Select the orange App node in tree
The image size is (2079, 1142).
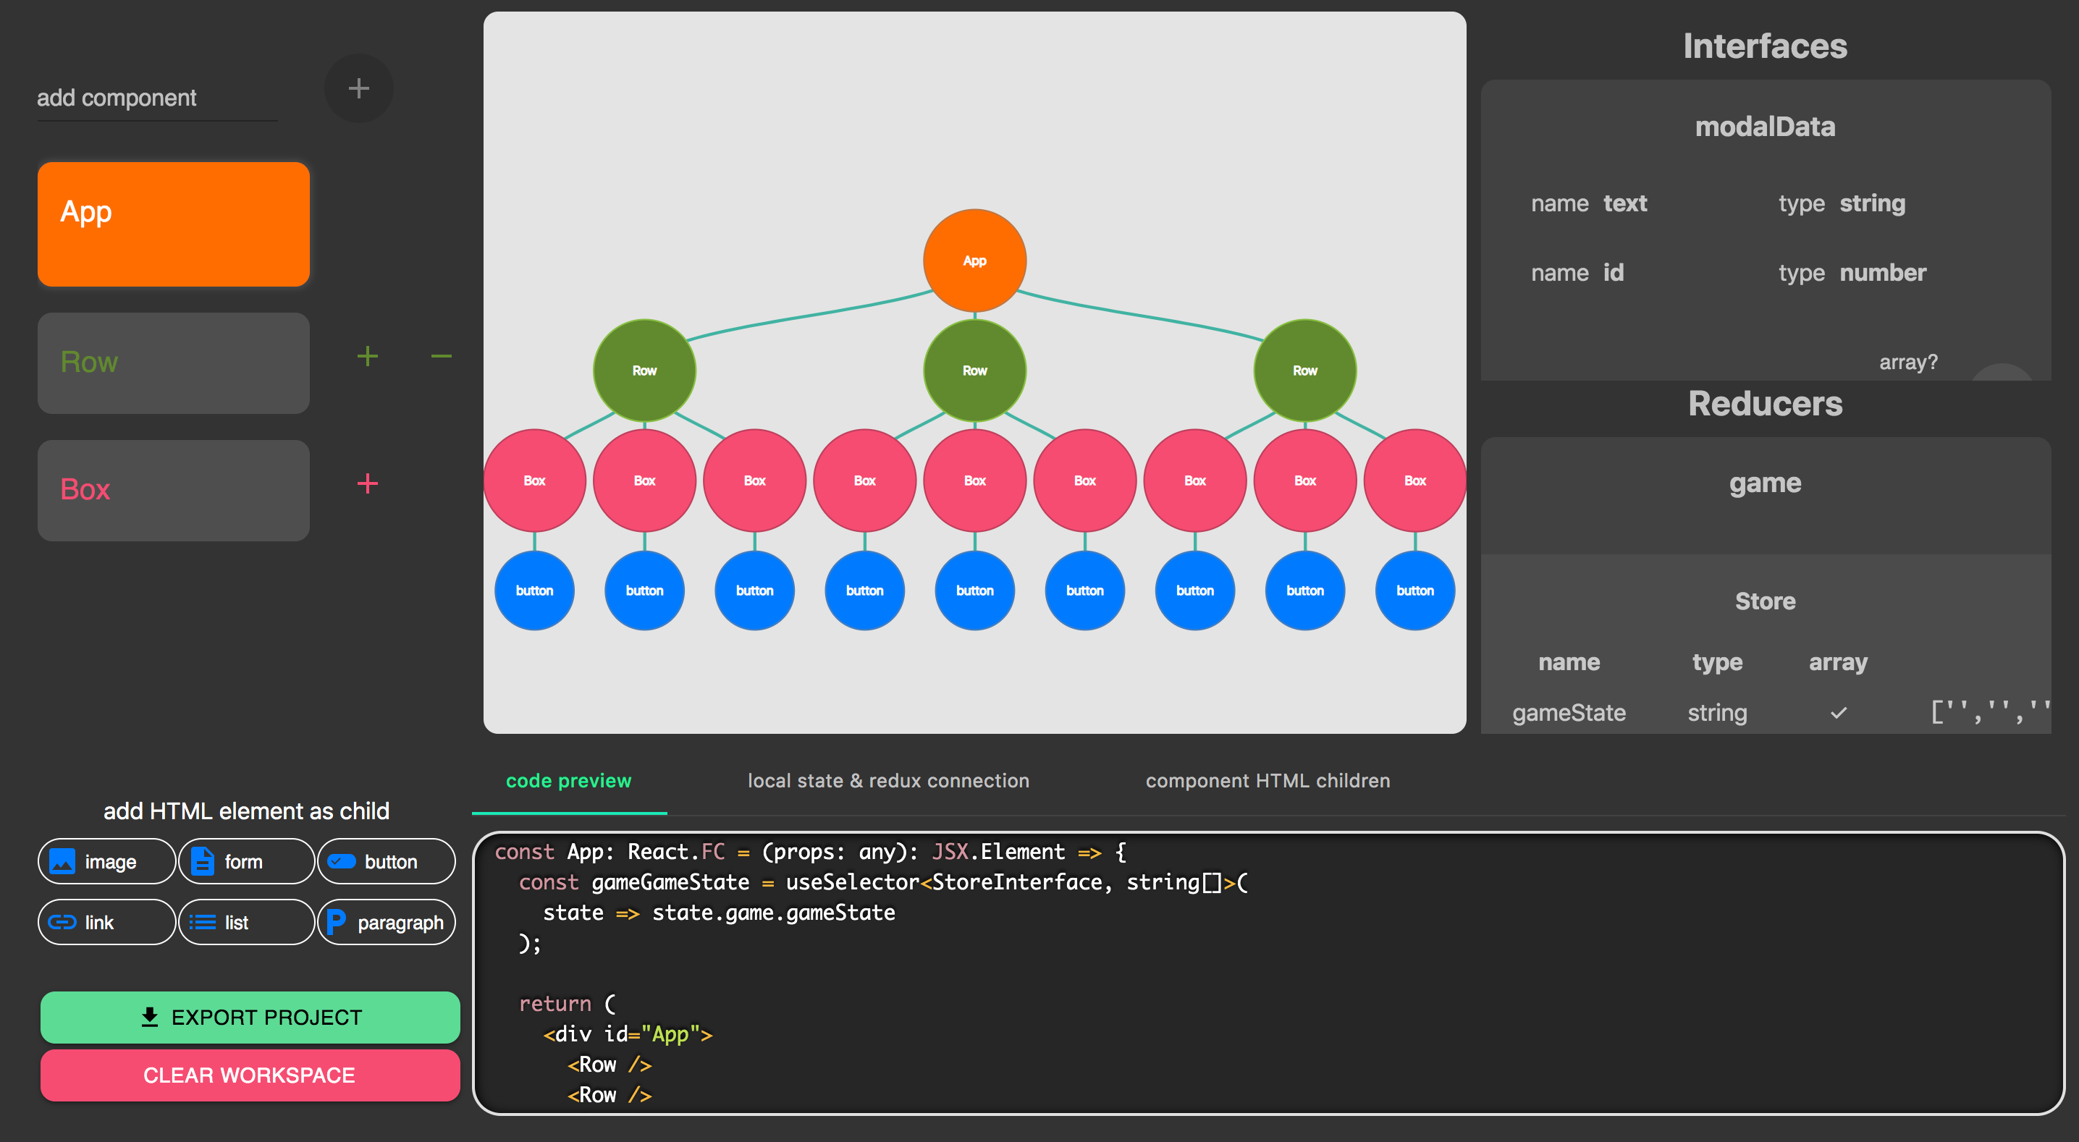974,261
